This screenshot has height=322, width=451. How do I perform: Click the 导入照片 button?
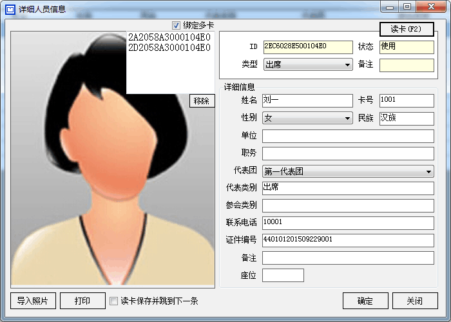[x=33, y=301]
